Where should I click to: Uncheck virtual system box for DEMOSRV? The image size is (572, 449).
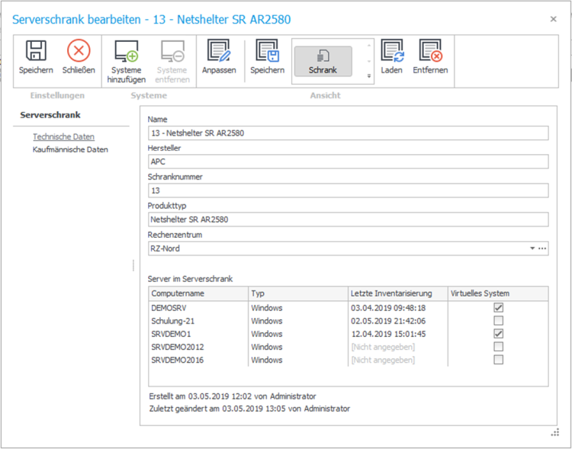[x=498, y=307]
